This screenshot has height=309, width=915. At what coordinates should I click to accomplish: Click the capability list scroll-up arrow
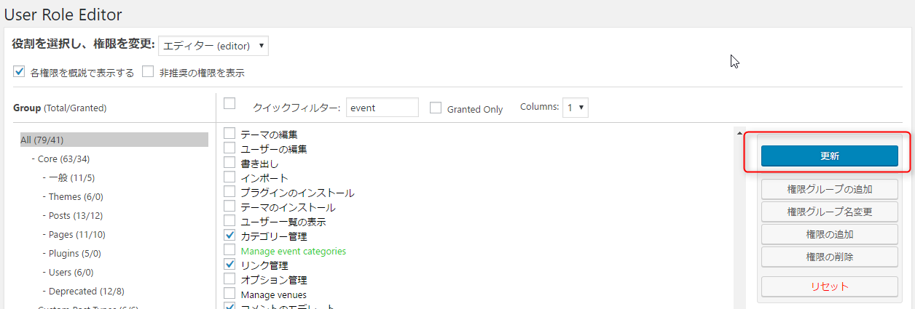pyautogui.click(x=740, y=133)
